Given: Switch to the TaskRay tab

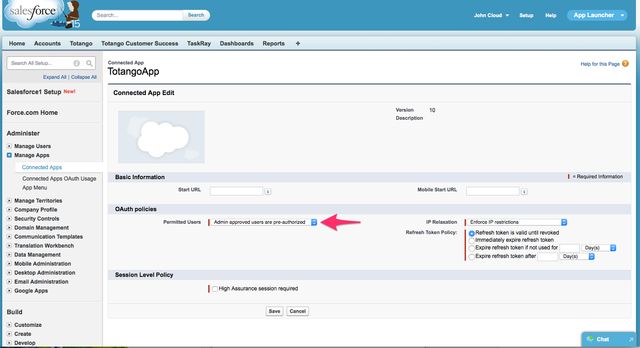Looking at the screenshot, I should (x=199, y=44).
